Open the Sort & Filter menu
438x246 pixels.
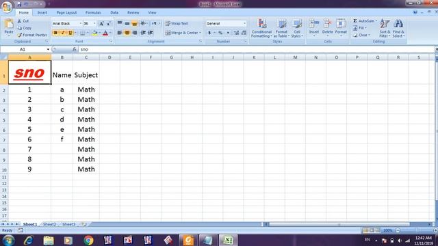[x=385, y=28]
